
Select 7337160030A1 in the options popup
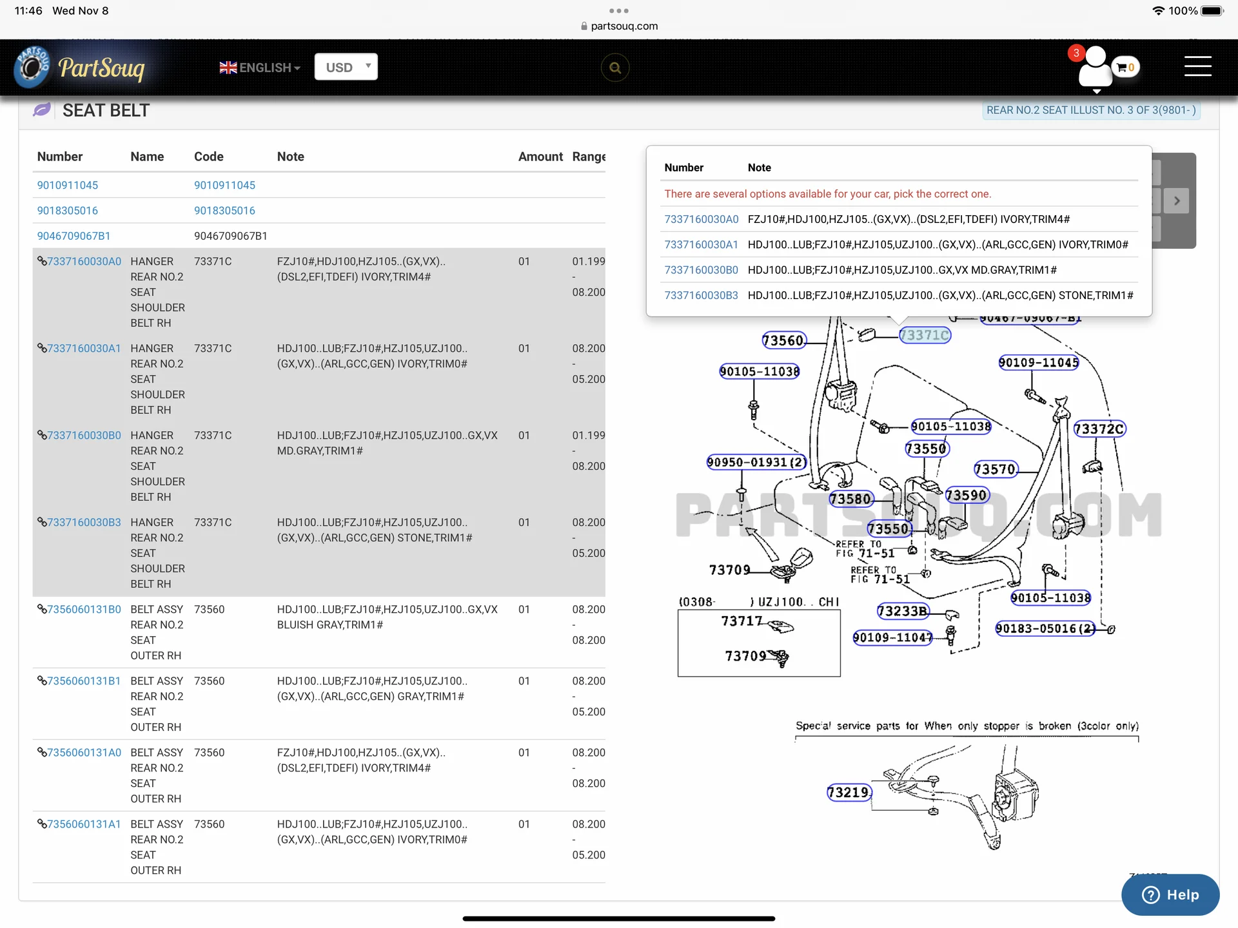coord(701,244)
